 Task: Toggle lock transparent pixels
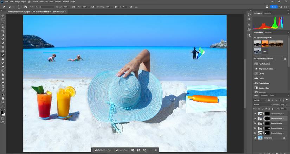point(259,109)
